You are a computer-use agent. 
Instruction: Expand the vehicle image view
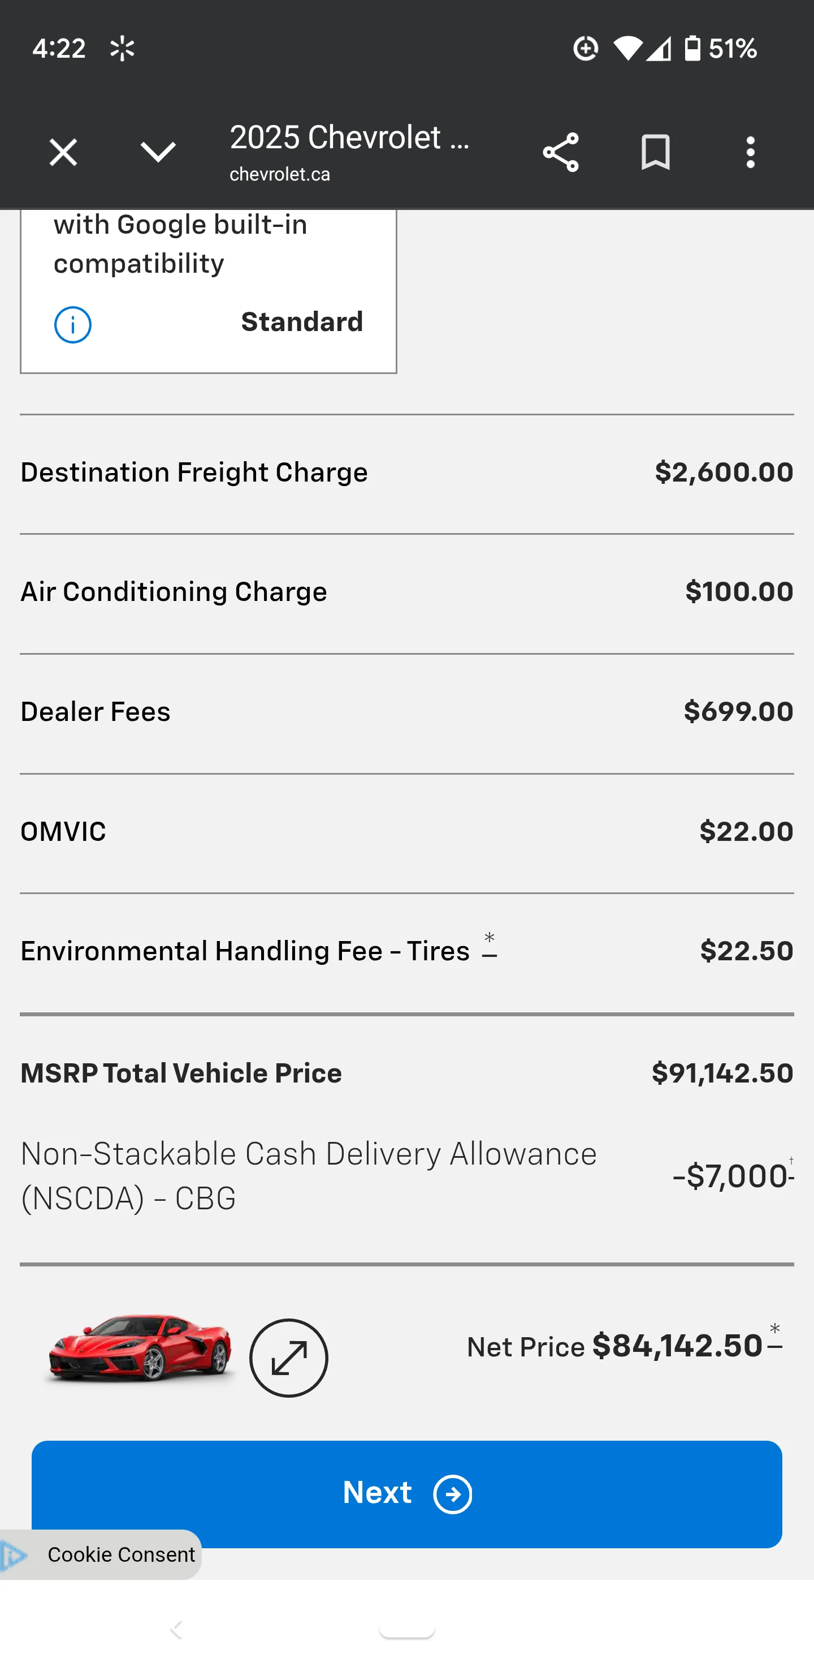click(x=288, y=1358)
